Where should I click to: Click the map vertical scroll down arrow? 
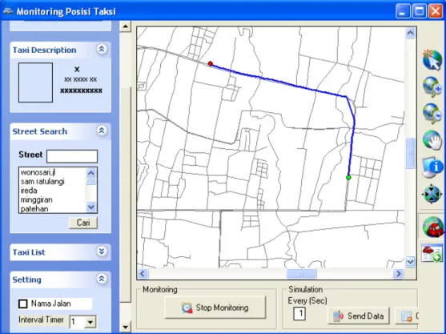[410, 261]
